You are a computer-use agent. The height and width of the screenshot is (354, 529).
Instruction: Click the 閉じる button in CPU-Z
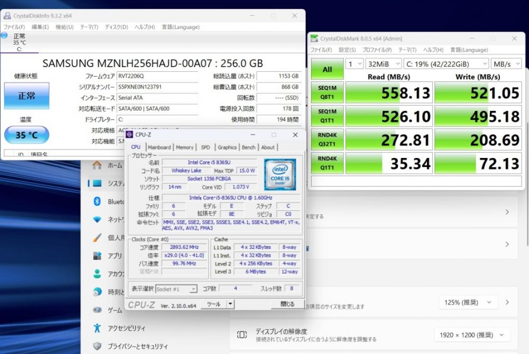(x=287, y=304)
